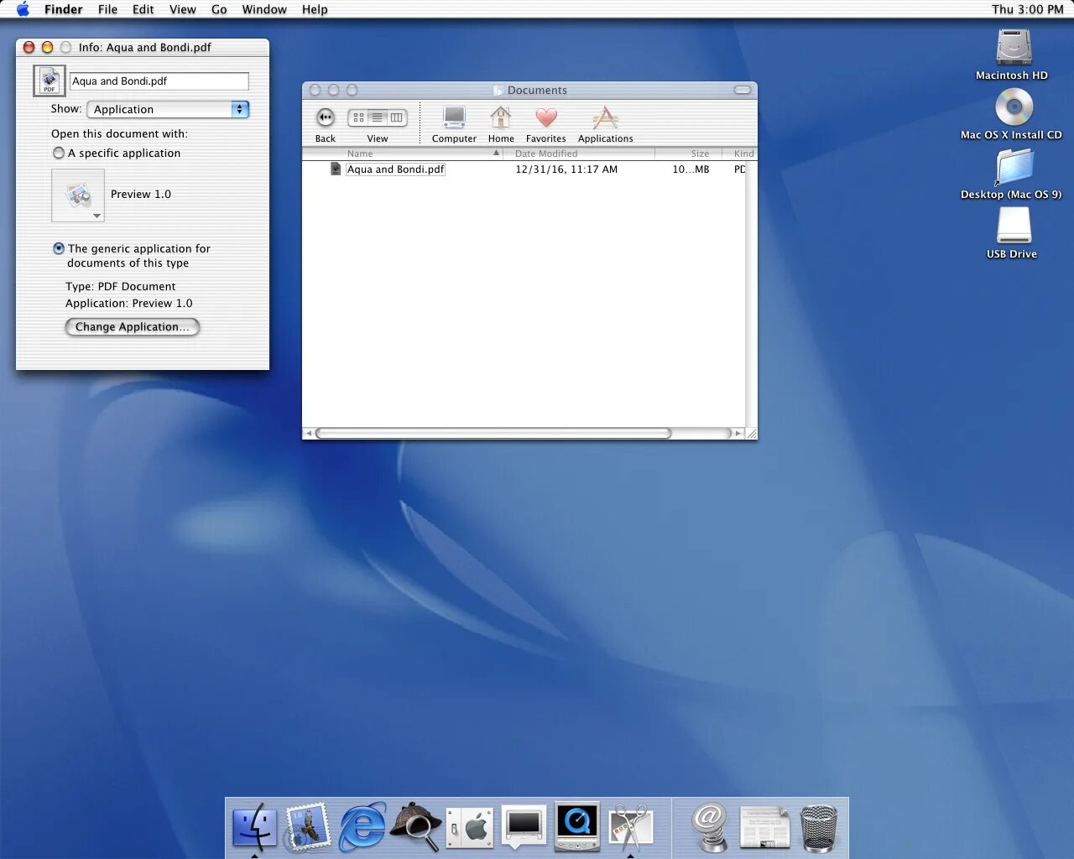Switch Documents window to icon view
Image resolution: width=1074 pixels, height=859 pixels.
tap(358, 117)
